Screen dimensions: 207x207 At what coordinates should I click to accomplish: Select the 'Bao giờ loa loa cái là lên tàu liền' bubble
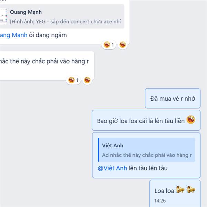click(x=146, y=120)
